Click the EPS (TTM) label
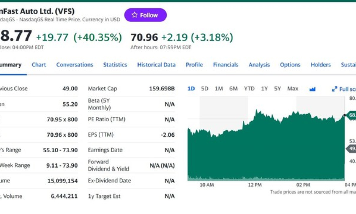Image resolution: width=356 pixels, height=214 pixels. (101, 135)
